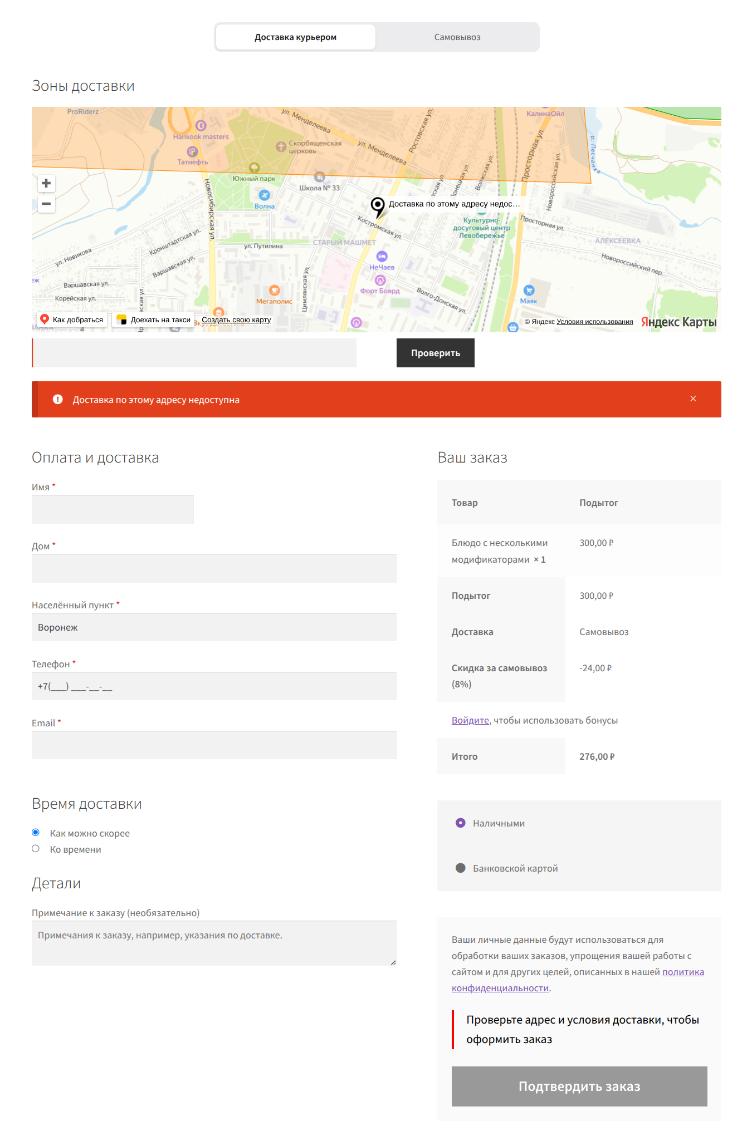This screenshot has height=1141, width=752.
Task: Select the 'Как можно скорее' delivery time option
Action: pyautogui.click(x=36, y=833)
